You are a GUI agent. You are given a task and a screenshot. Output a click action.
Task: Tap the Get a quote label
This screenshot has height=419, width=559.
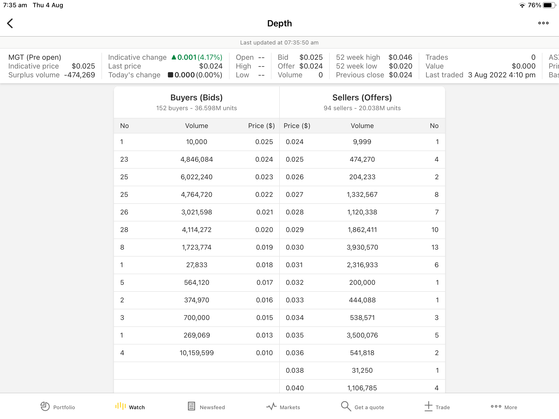[x=369, y=407]
